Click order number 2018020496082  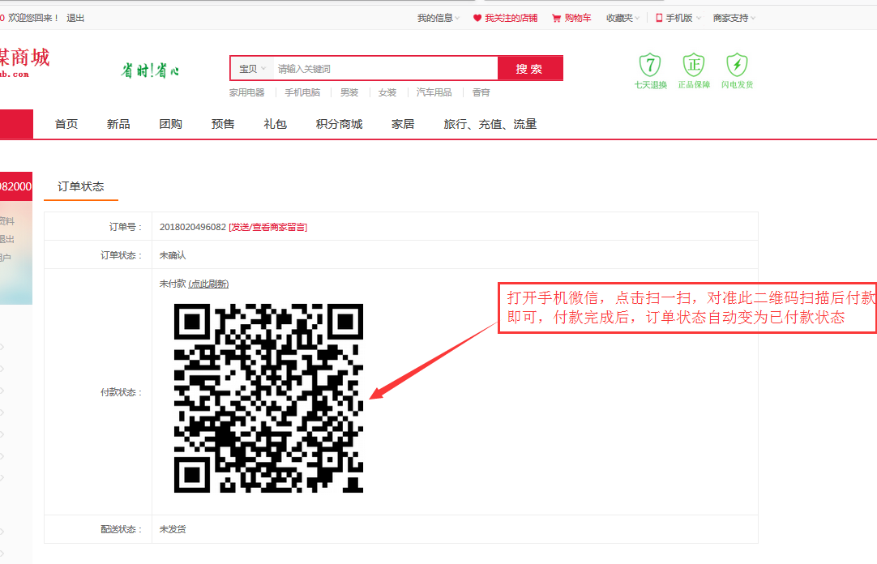click(x=192, y=227)
